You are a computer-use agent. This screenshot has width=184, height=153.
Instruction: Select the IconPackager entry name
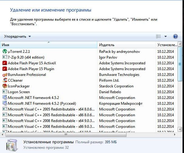tap(19, 86)
